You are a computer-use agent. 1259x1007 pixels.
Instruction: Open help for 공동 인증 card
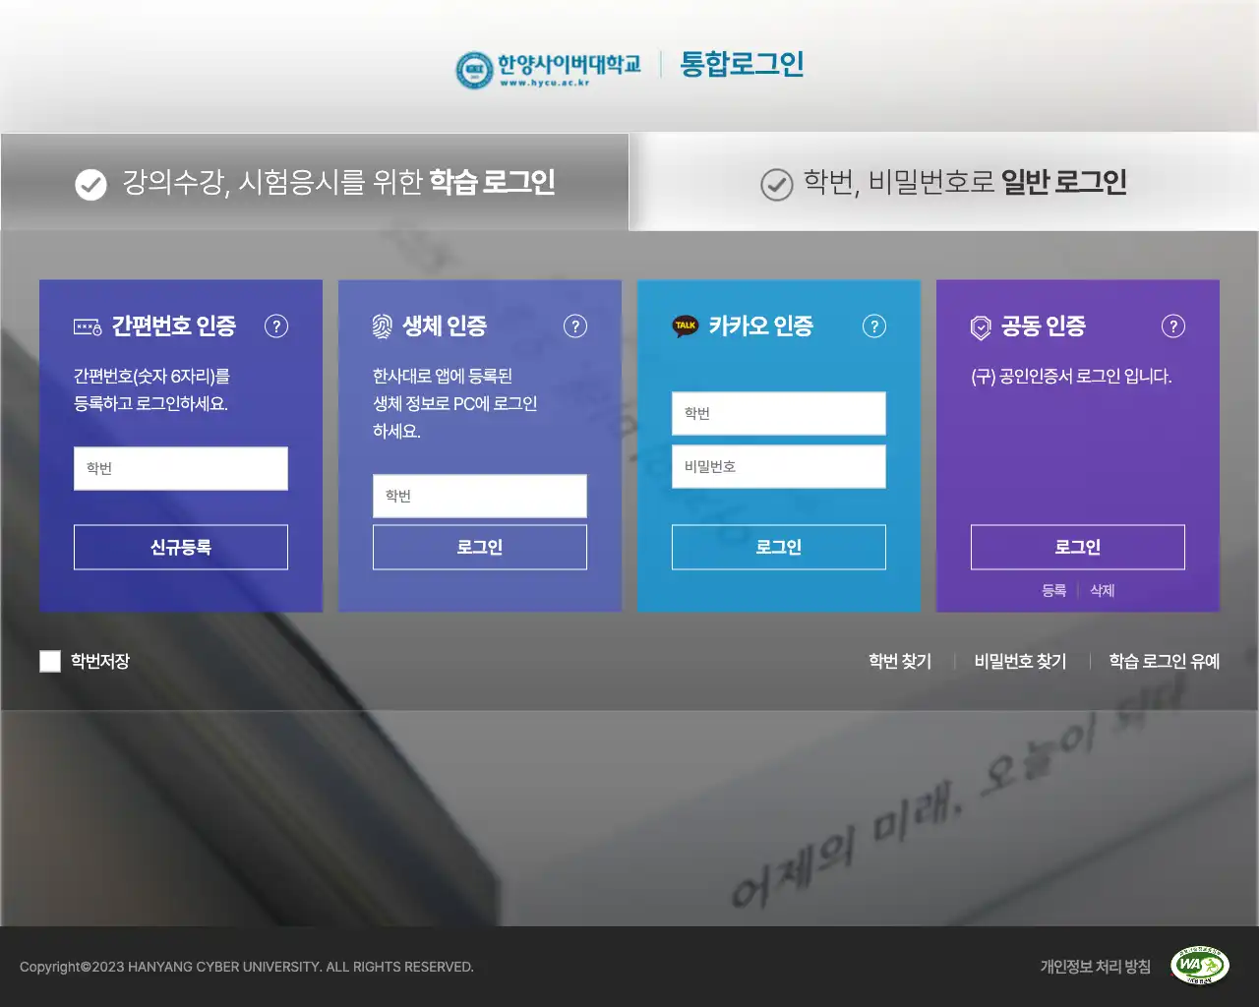[1173, 326]
